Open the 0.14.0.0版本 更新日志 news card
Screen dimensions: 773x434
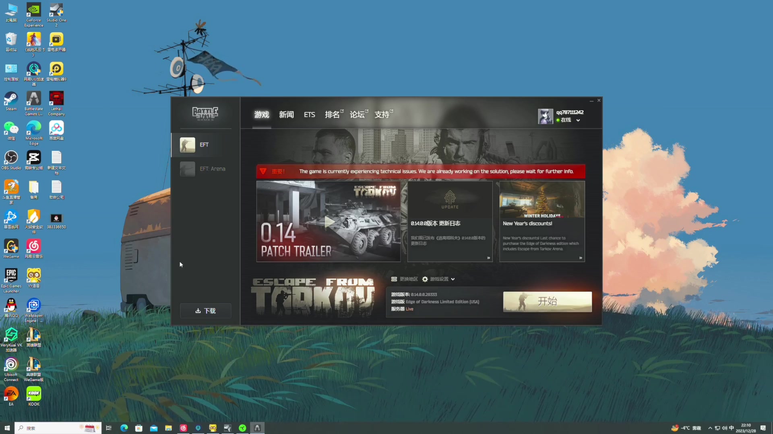450,221
